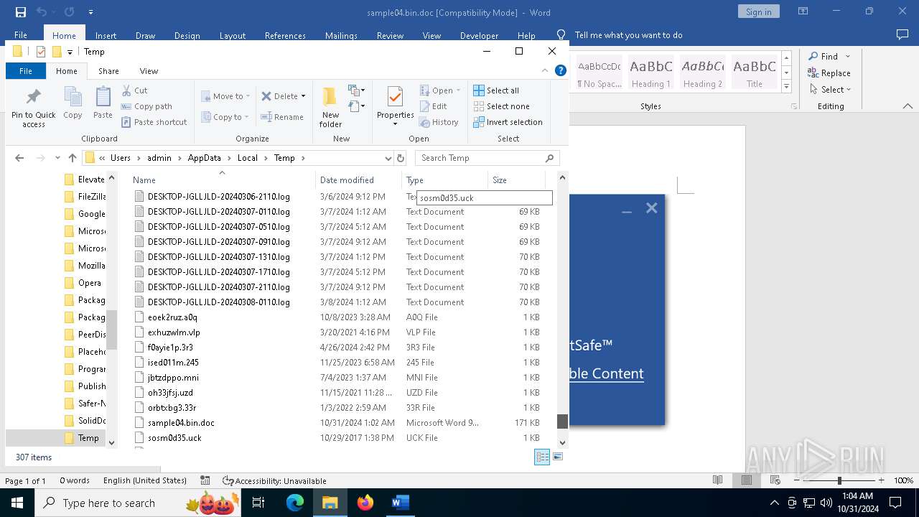Image resolution: width=919 pixels, height=517 pixels.
Task: Open Microsoft Edge from the taskbar
Action: click(295, 503)
